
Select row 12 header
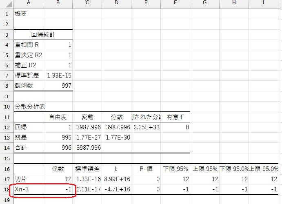pos(6,127)
